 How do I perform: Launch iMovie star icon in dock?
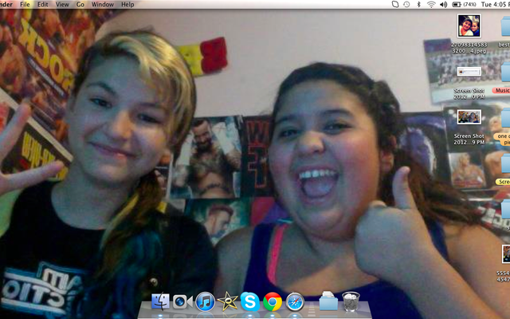(228, 302)
